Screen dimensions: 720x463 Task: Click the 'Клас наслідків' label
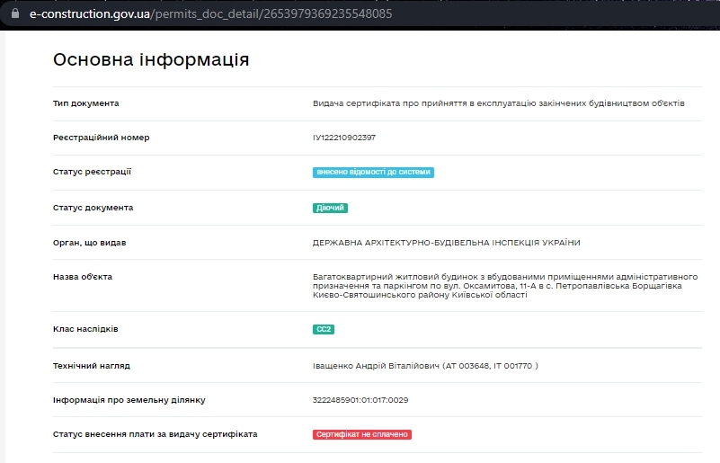click(85, 329)
